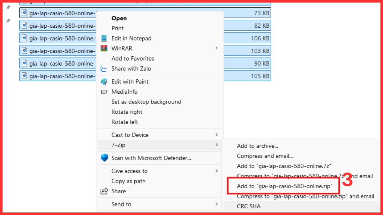
Task: Click the file icon of the 73 KB document
Action: coord(24,13)
